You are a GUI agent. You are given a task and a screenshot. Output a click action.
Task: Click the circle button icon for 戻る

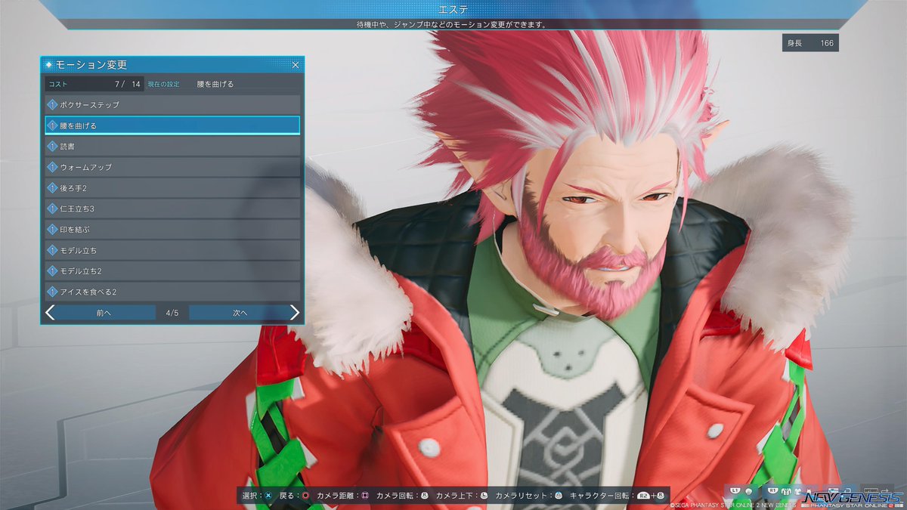(305, 496)
